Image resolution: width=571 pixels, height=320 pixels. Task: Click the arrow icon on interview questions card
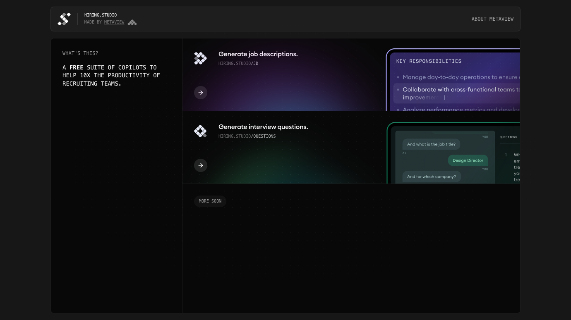coord(201,165)
